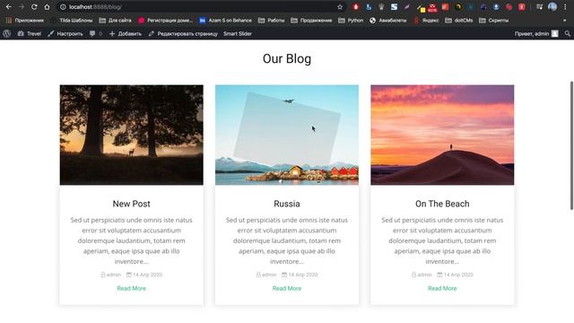Go back to the previous page
Viewport: 574px width, 323px height.
click(8, 6)
